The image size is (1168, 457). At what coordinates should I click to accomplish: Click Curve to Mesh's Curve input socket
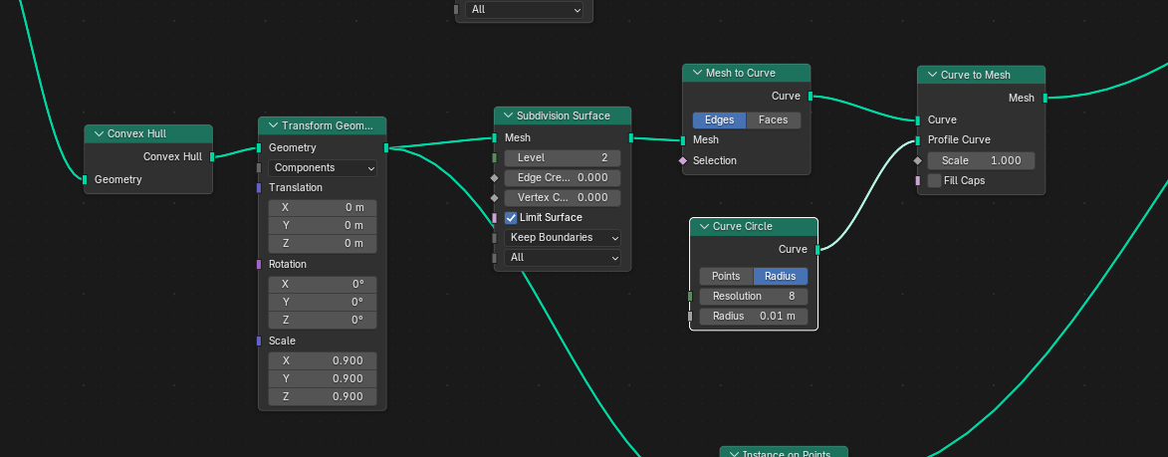tap(918, 119)
